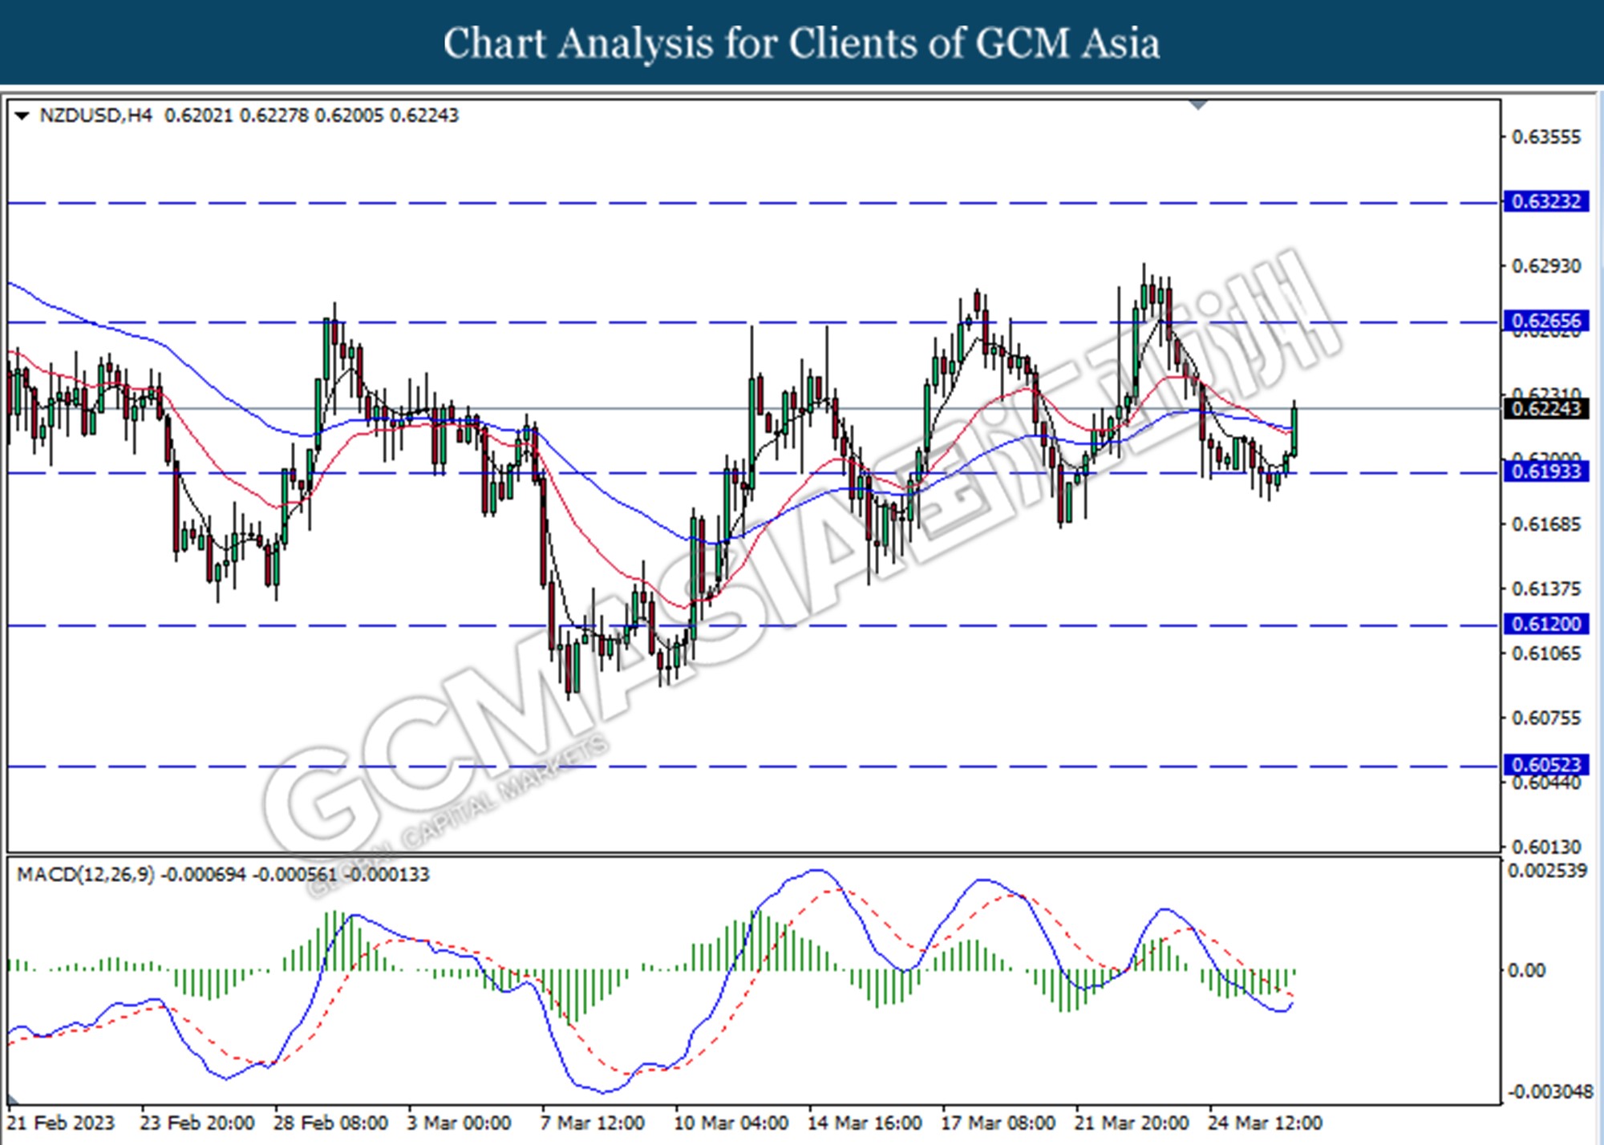This screenshot has height=1145, width=1604.
Task: Click the 3 Mar 00:00 time label
Action: pos(459,1123)
